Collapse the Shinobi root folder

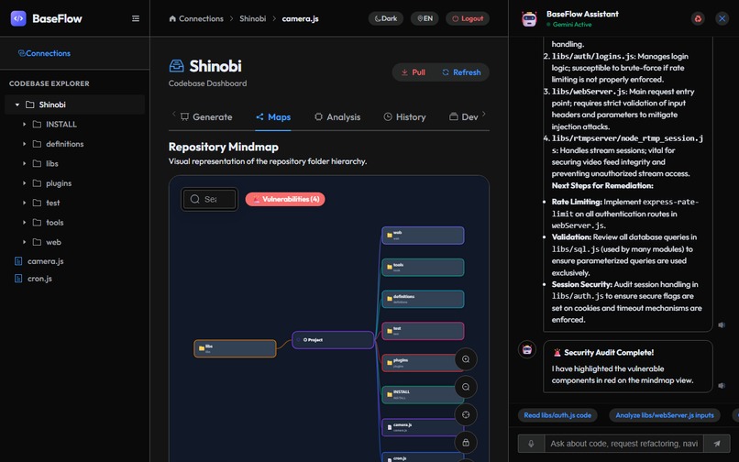click(x=17, y=104)
